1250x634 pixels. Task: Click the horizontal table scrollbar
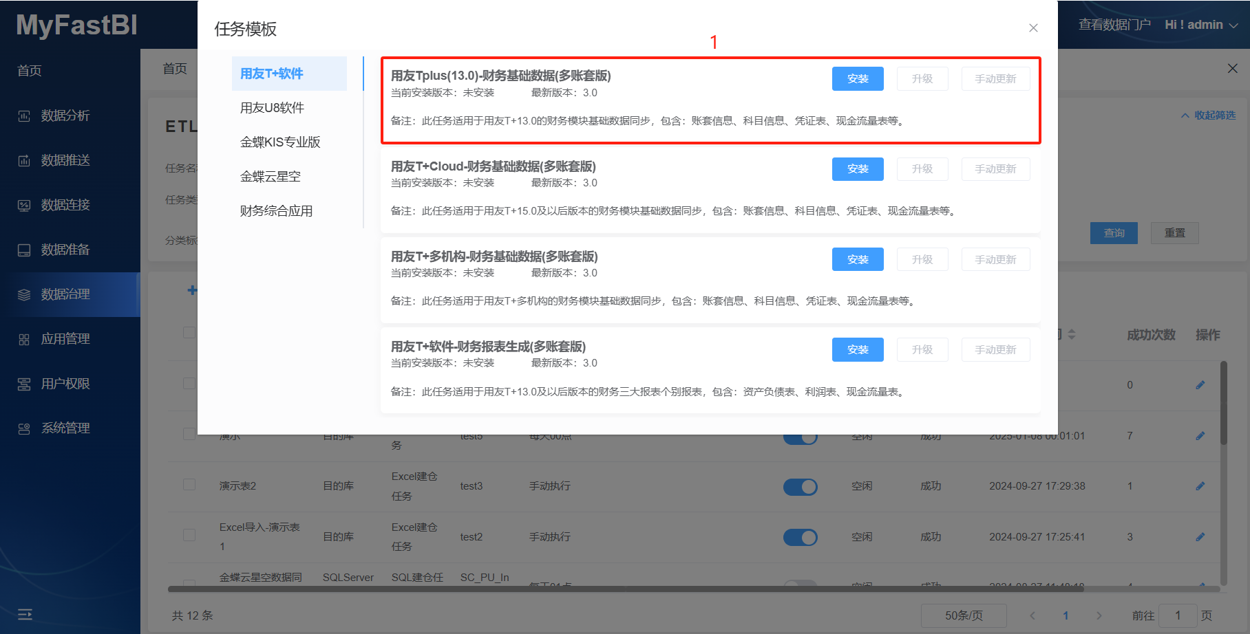click(626, 589)
